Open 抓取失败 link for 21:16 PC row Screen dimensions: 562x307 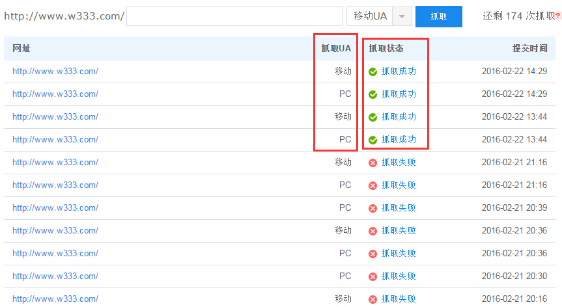pyautogui.click(x=399, y=185)
